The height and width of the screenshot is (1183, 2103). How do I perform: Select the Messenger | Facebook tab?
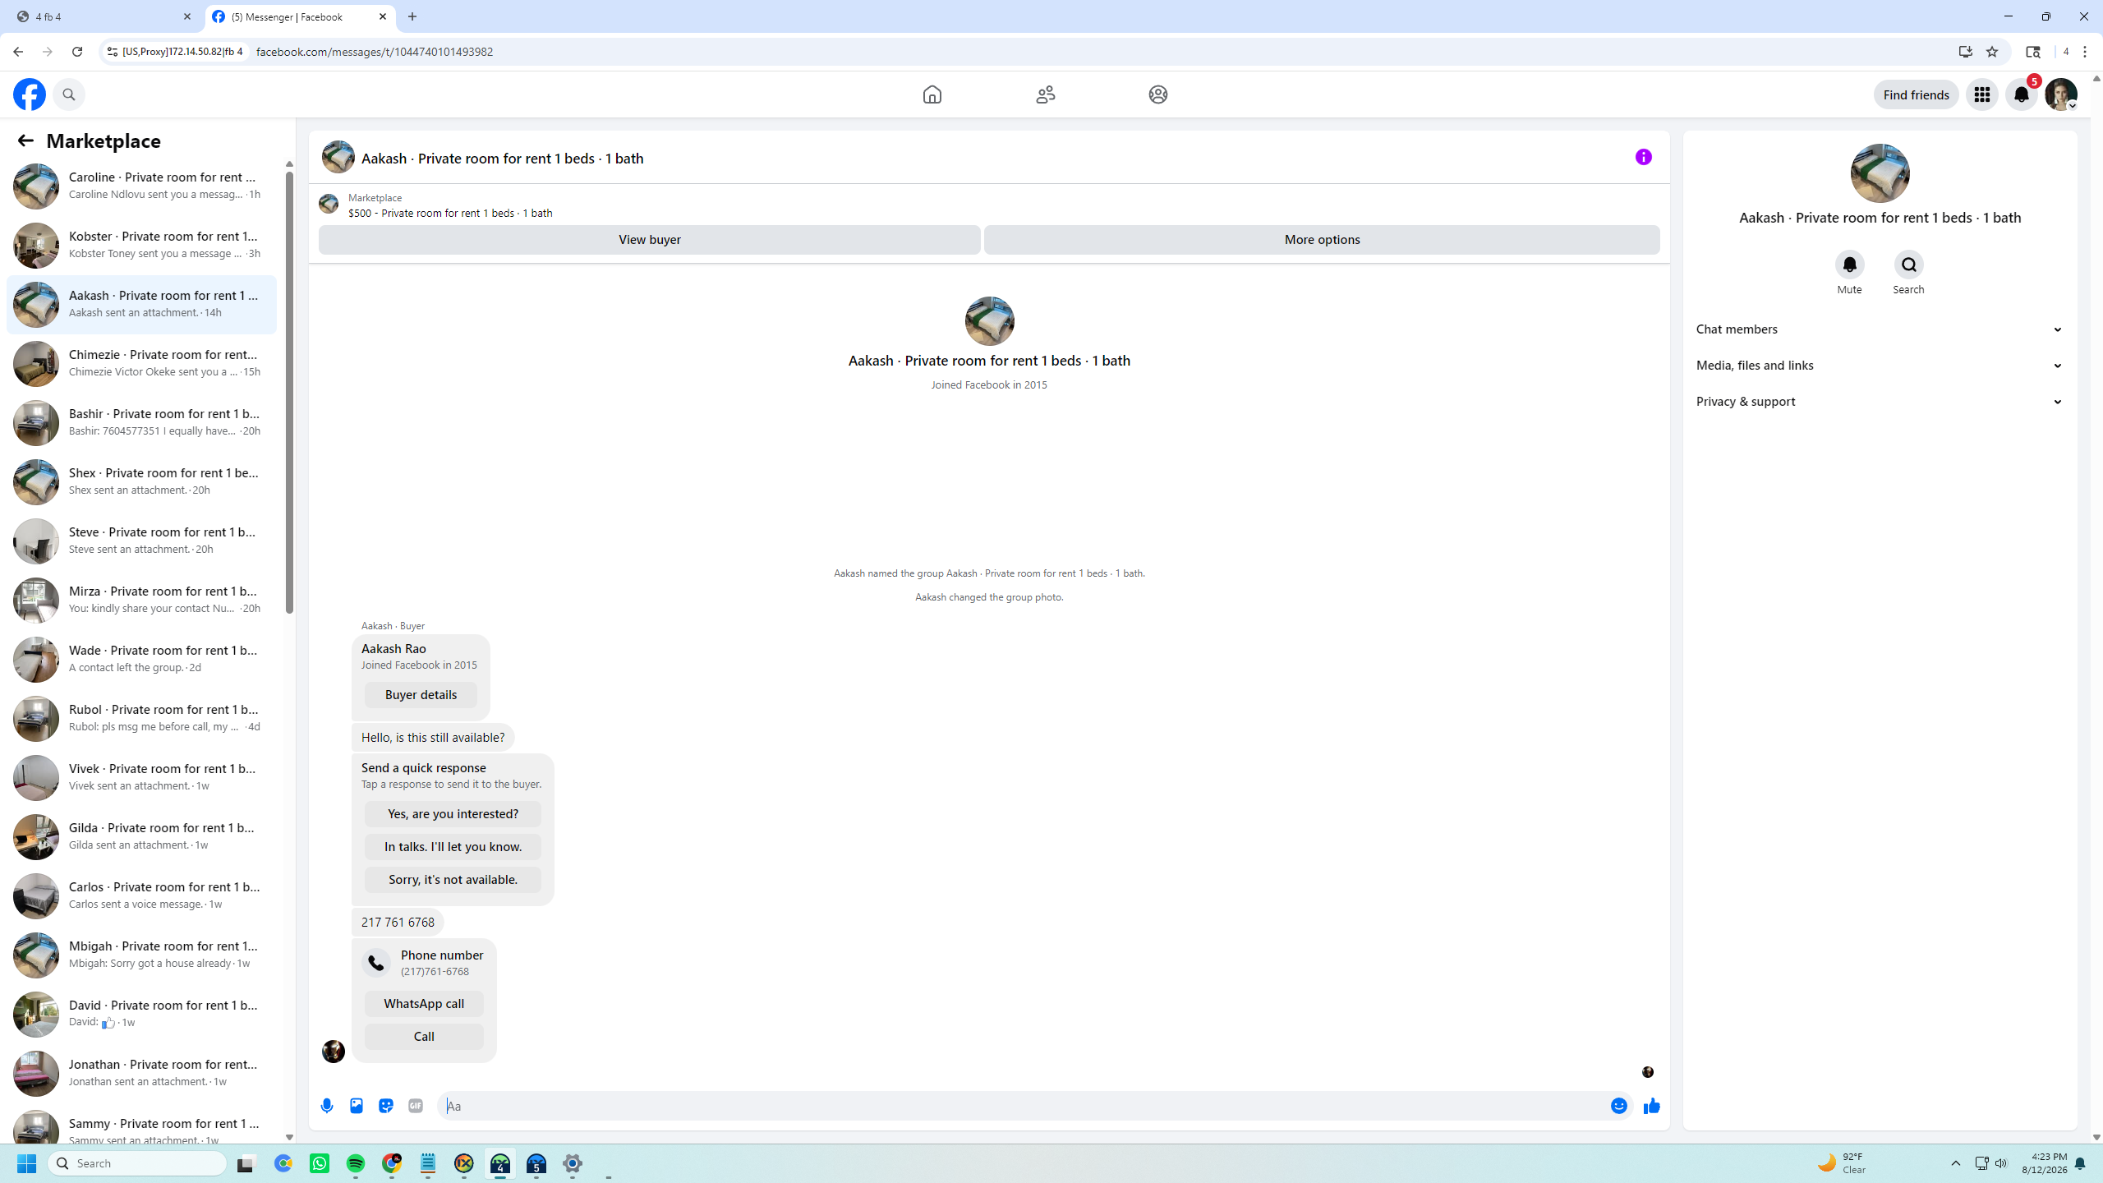(301, 16)
